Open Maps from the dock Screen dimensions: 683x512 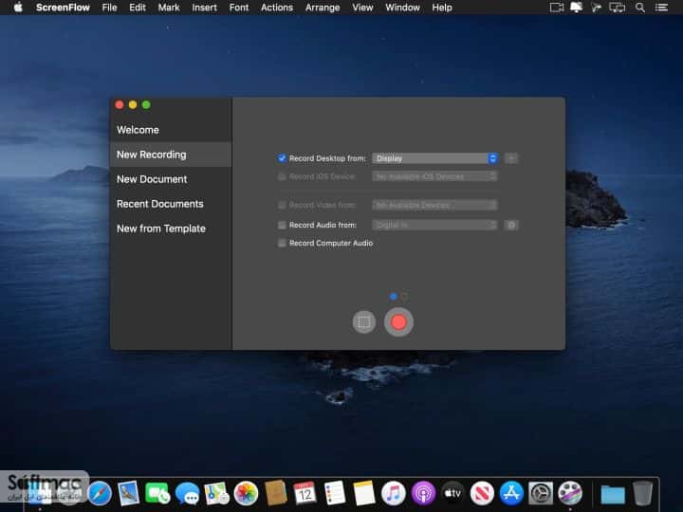[x=216, y=493]
